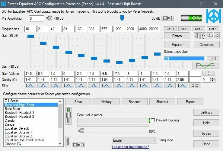The height and width of the screenshot is (151, 223).
Task: Click the arrow-to-box icon at bottom
Action: click(x=78, y=145)
